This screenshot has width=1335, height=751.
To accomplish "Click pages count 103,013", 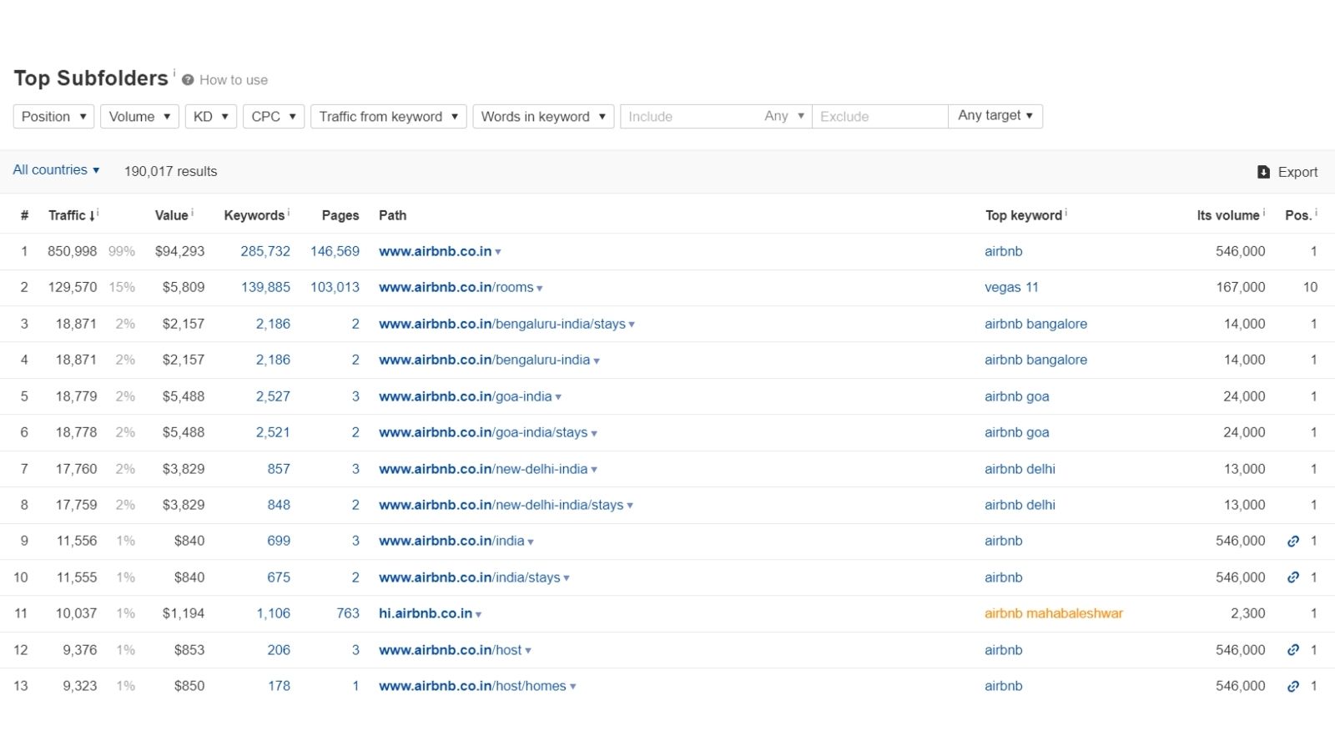I will coord(335,287).
